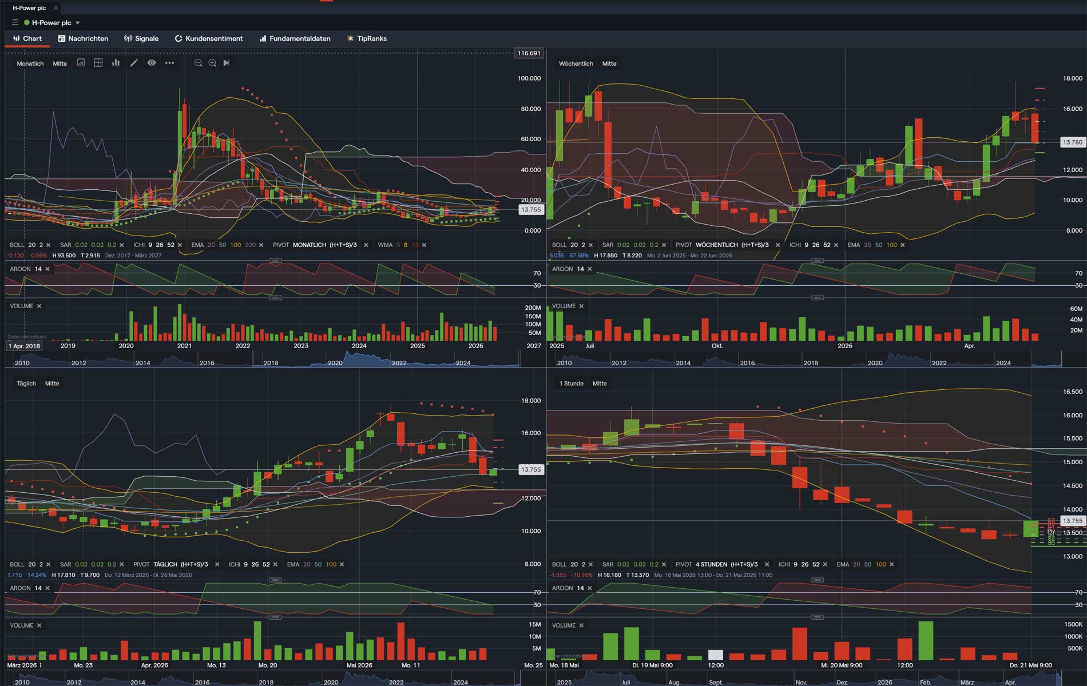Image resolution: width=1087 pixels, height=686 pixels.
Task: Open the Signale tab
Action: [x=141, y=38]
